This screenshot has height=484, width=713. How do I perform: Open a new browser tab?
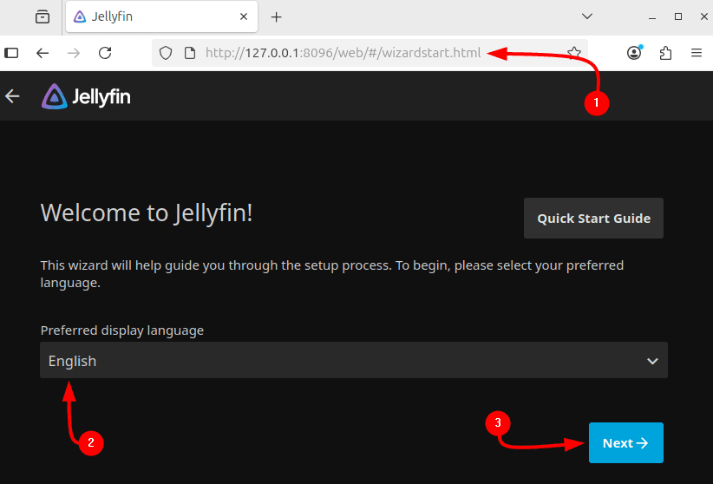pos(277,16)
